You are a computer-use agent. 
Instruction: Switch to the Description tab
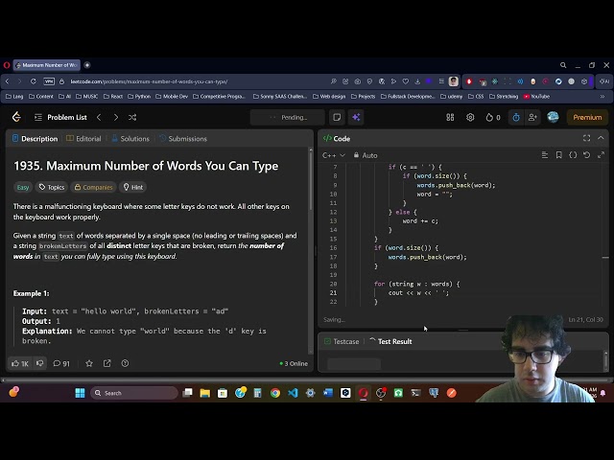click(x=35, y=138)
